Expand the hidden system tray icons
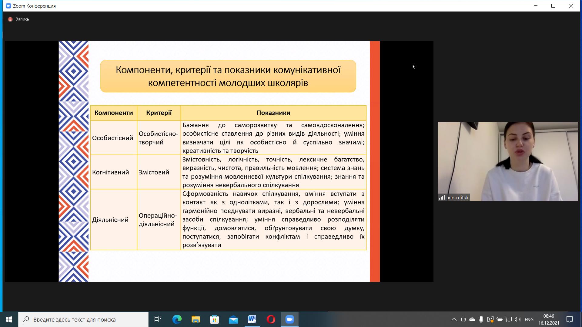The width and height of the screenshot is (582, 327). [454, 319]
